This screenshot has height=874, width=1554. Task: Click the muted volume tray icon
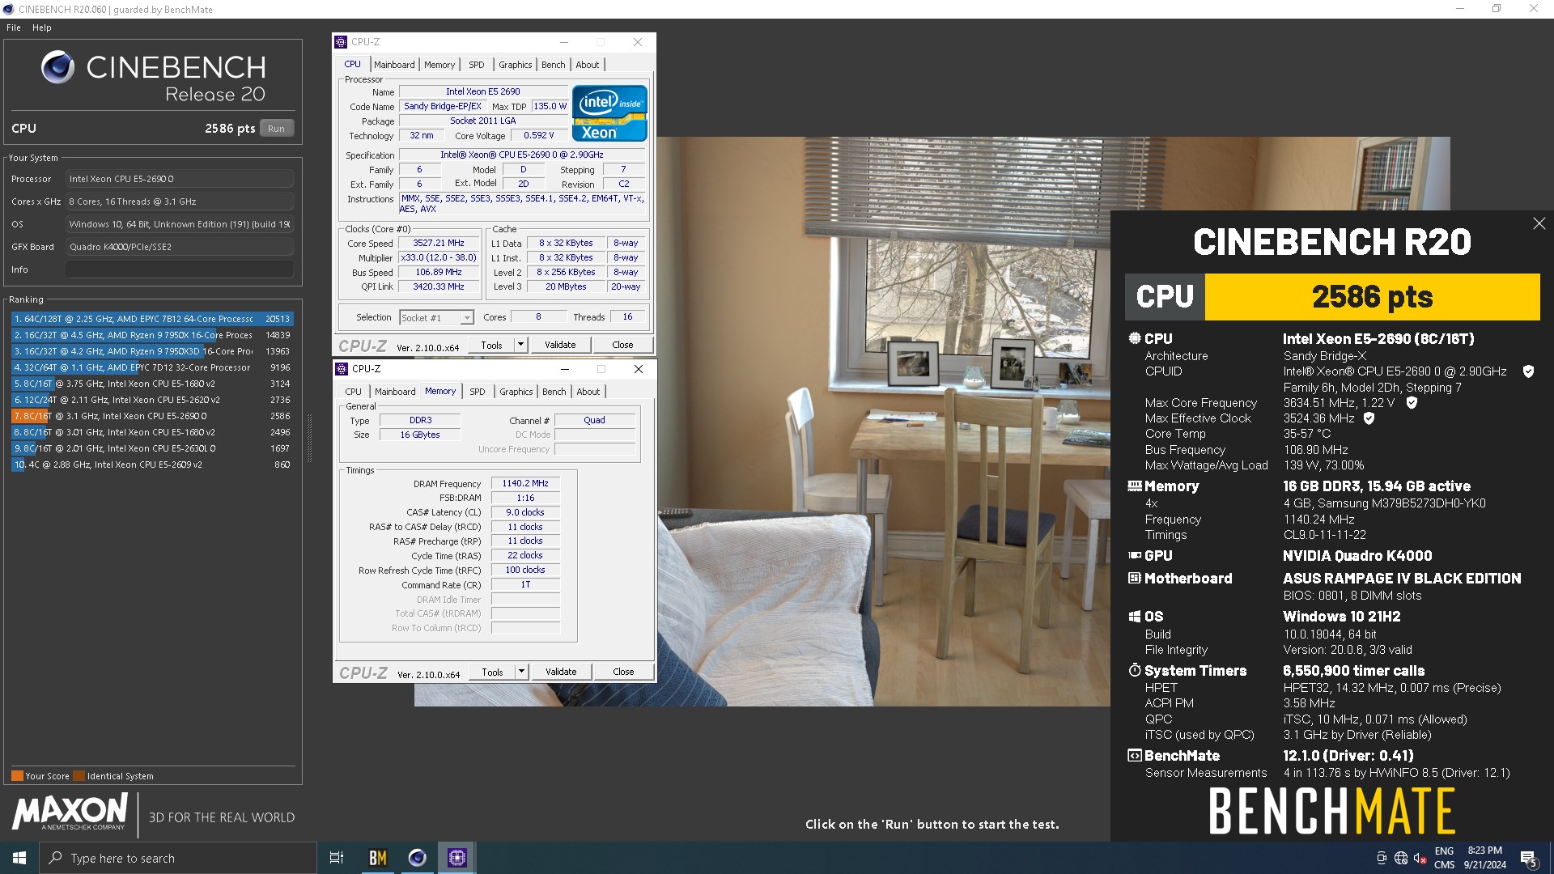pos(1420,859)
